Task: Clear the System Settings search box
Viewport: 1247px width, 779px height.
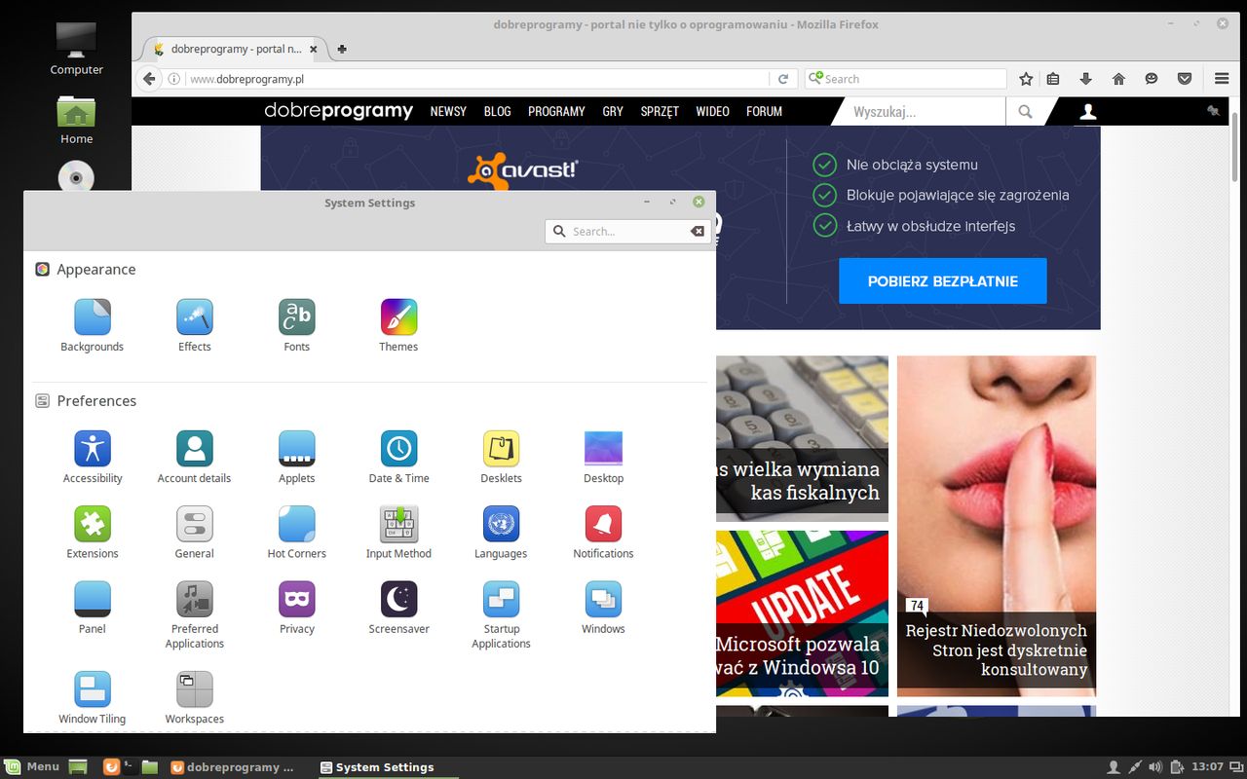Action: [698, 231]
